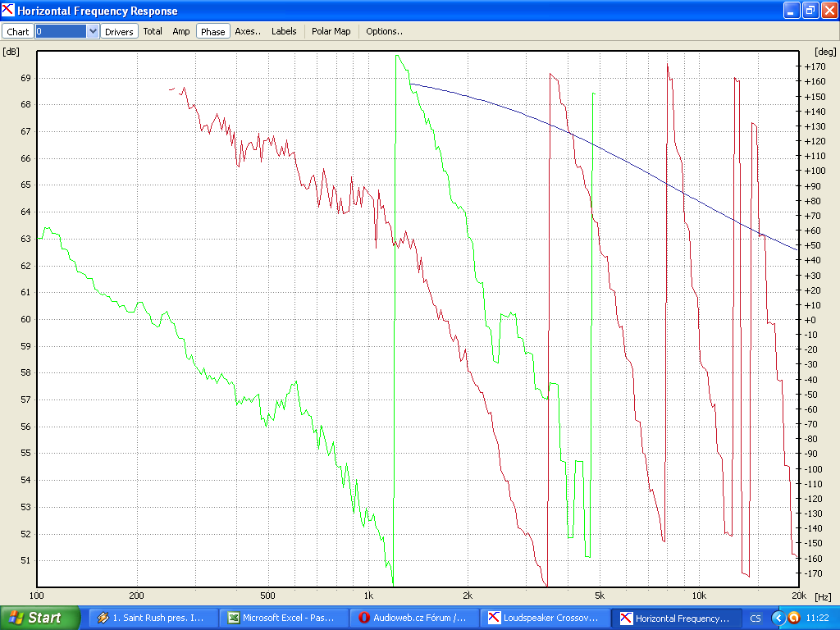Open the Polar Map view

click(x=331, y=31)
